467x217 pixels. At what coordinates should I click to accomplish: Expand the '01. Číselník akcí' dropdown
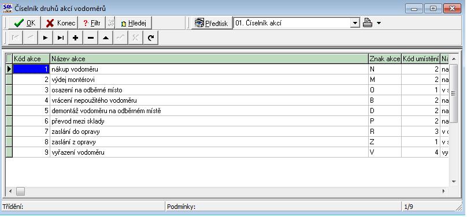355,23
